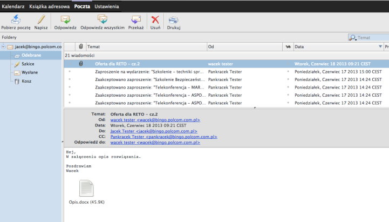Print the message with the Drukuj icon
389x222 pixels.
click(x=173, y=20)
